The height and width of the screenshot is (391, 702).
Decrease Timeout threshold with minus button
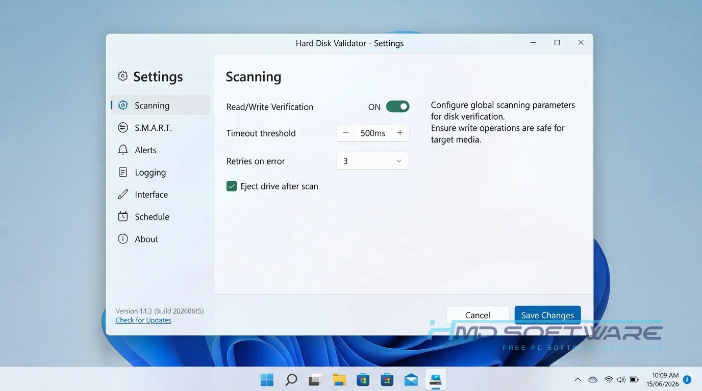(346, 133)
